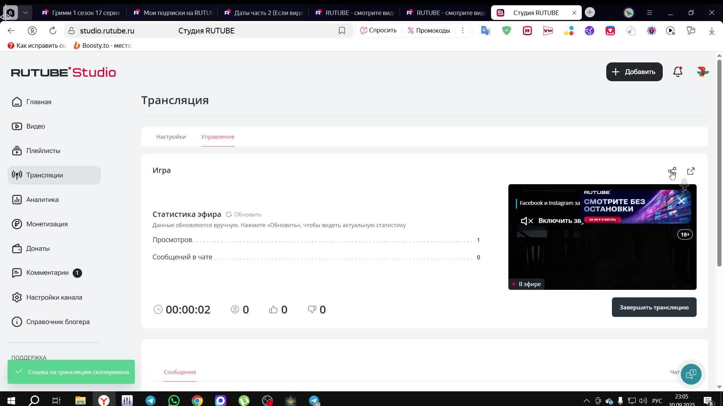Unmute the stream preview sound
Viewport: 723px width, 406px height.
click(527, 221)
